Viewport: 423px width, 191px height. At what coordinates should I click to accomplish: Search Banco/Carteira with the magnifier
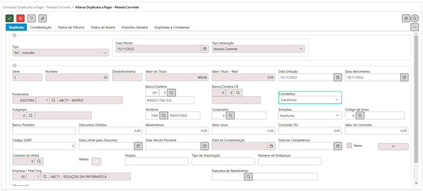(172, 93)
